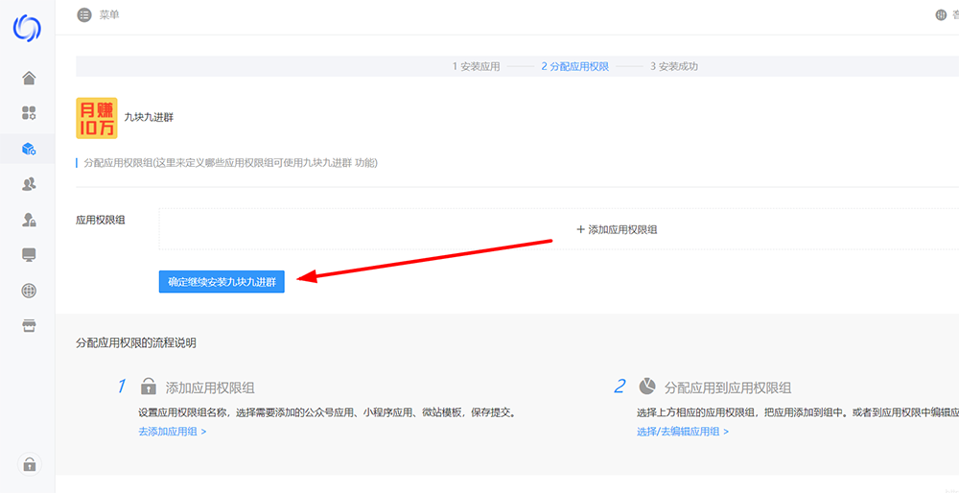Open the store icon in sidebar
Screen dimensions: 959x493
click(29, 326)
